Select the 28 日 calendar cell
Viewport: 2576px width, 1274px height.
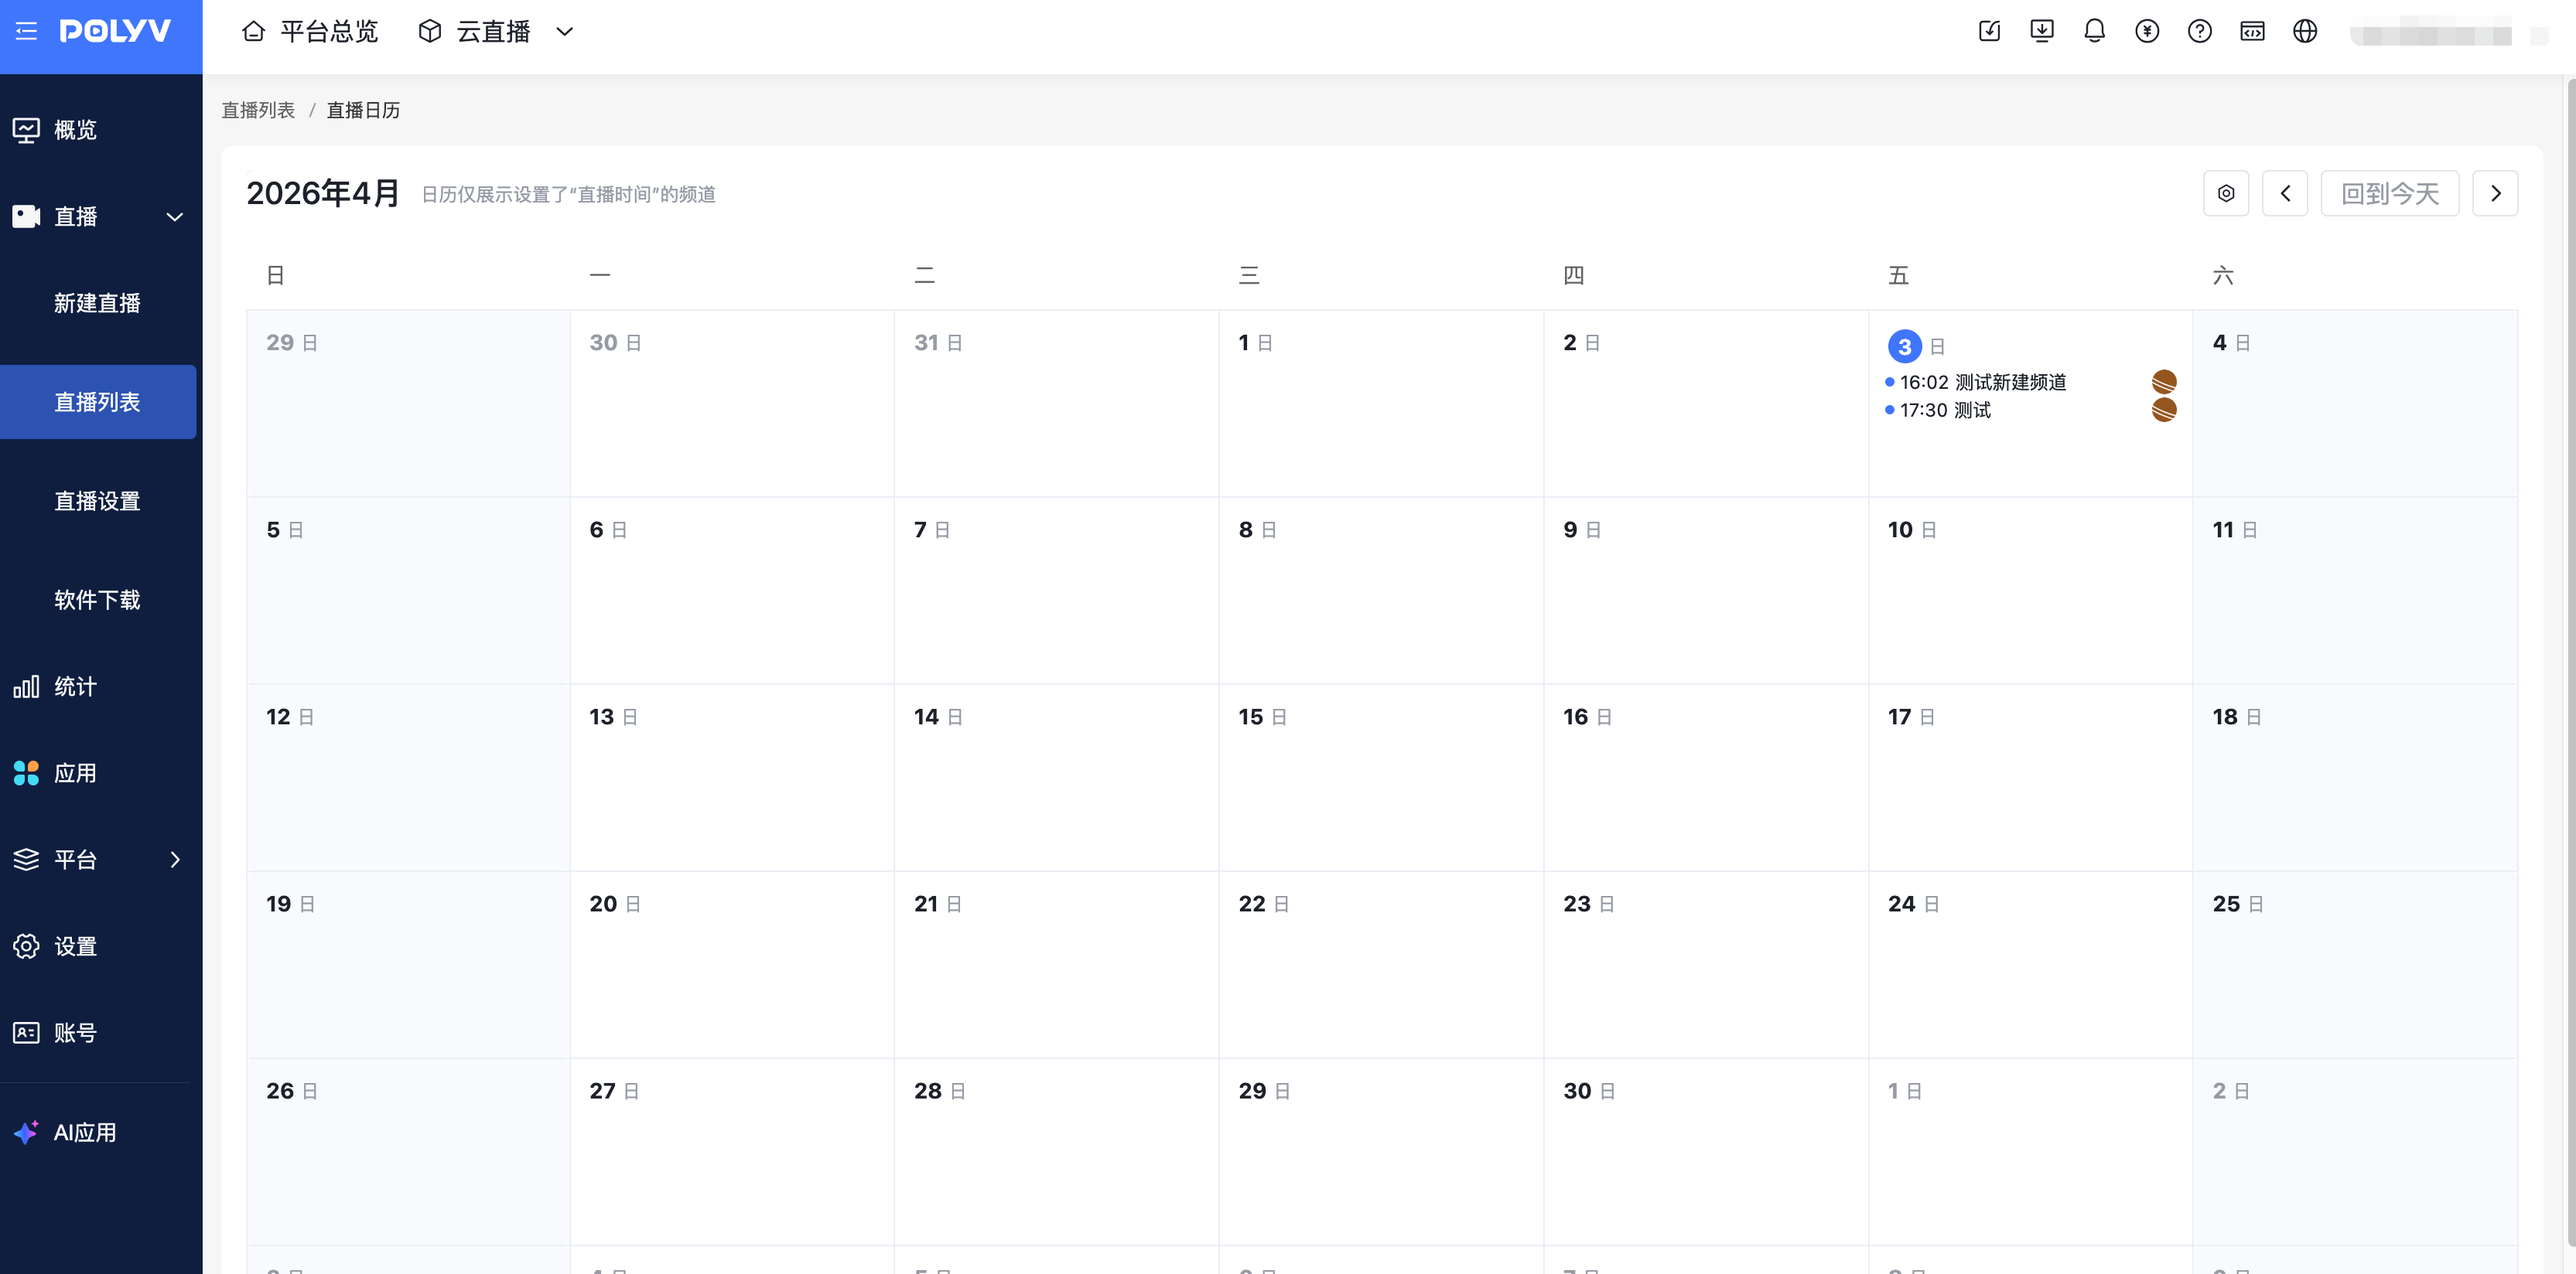tap(1056, 1151)
